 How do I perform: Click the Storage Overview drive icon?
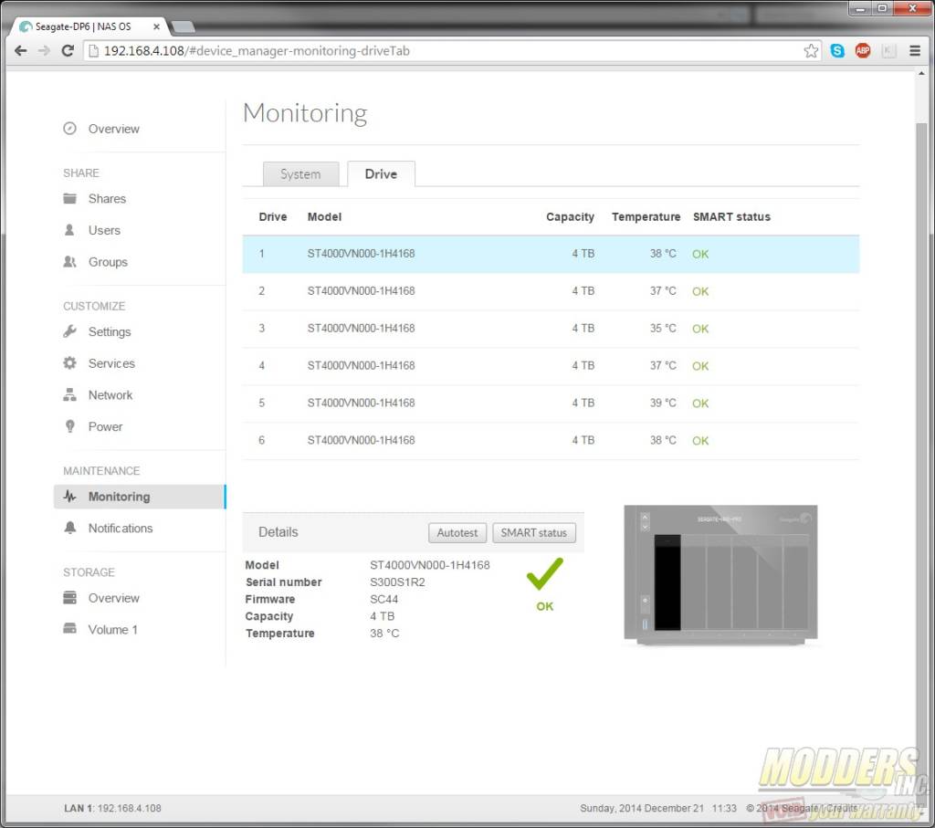click(x=69, y=598)
